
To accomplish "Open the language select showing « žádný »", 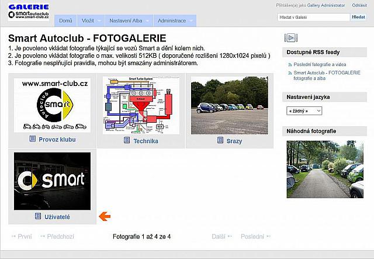I will (x=304, y=111).
